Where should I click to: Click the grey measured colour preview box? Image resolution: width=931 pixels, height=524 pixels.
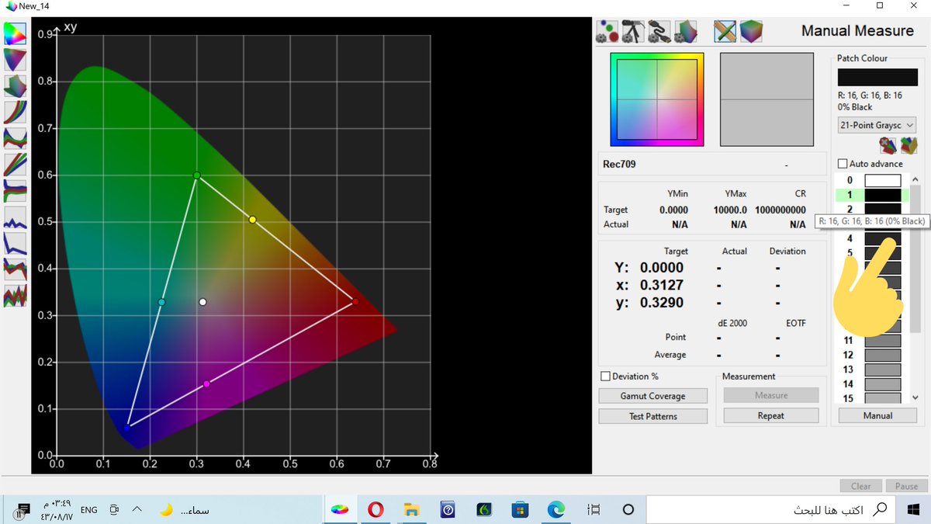[x=767, y=99]
